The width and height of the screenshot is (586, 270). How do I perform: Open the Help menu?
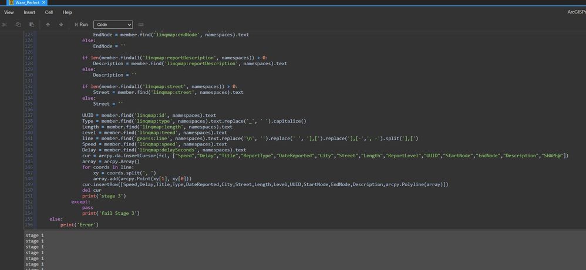point(68,12)
